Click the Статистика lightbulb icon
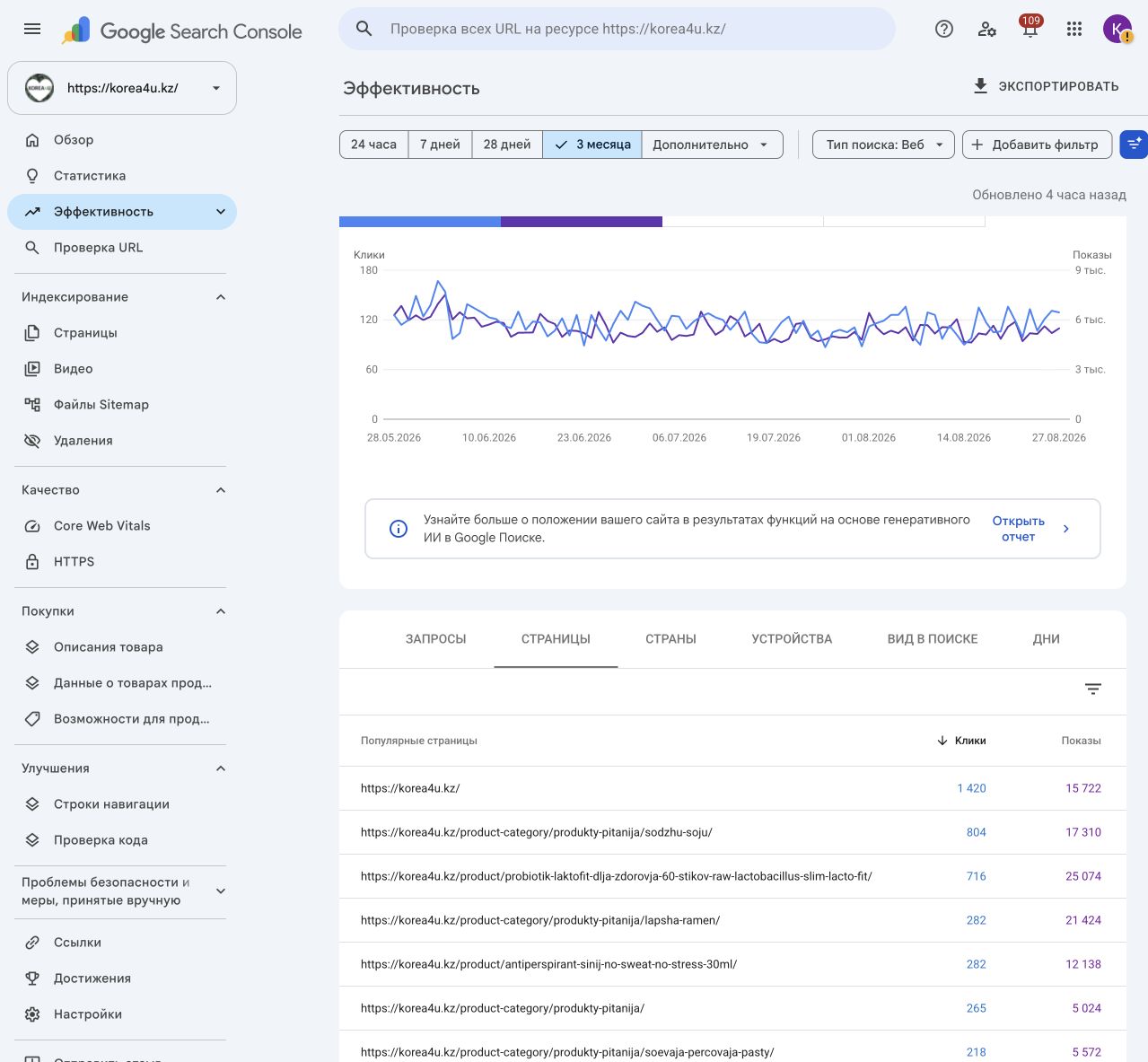This screenshot has width=1148, height=1062. tap(32, 176)
